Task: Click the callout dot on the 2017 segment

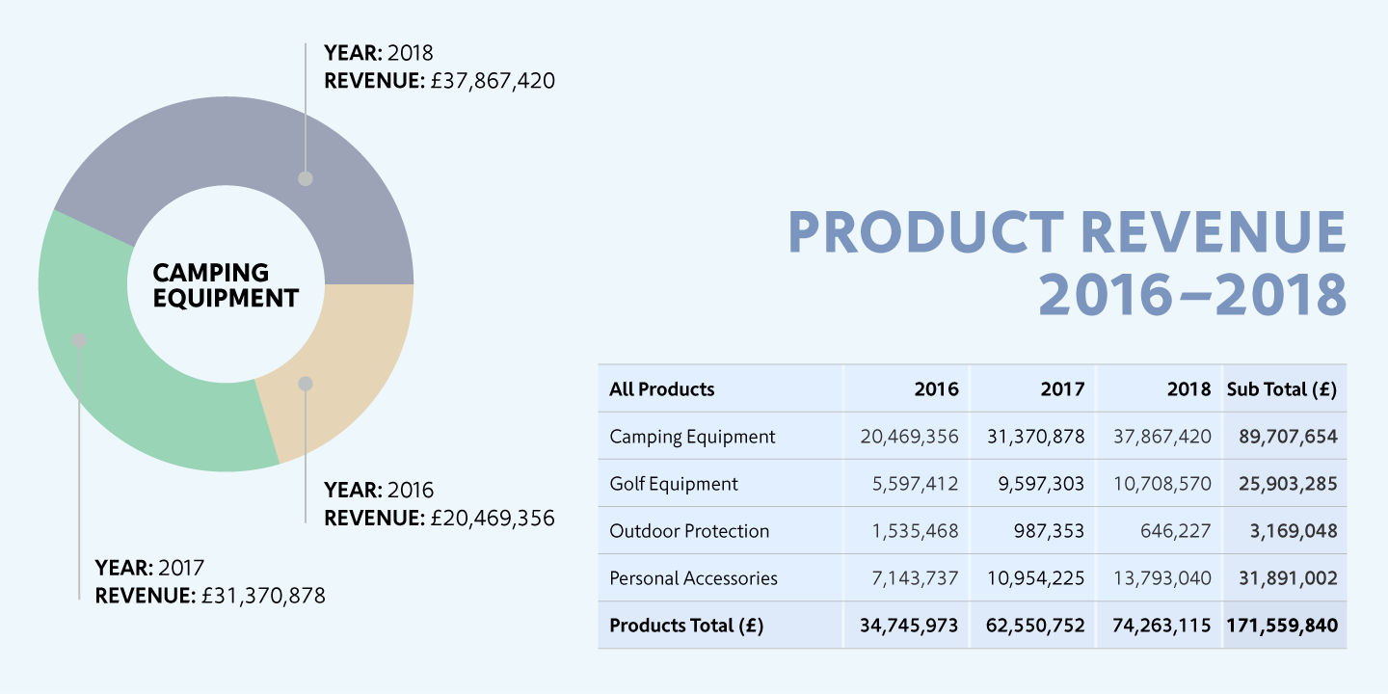Action: (79, 340)
